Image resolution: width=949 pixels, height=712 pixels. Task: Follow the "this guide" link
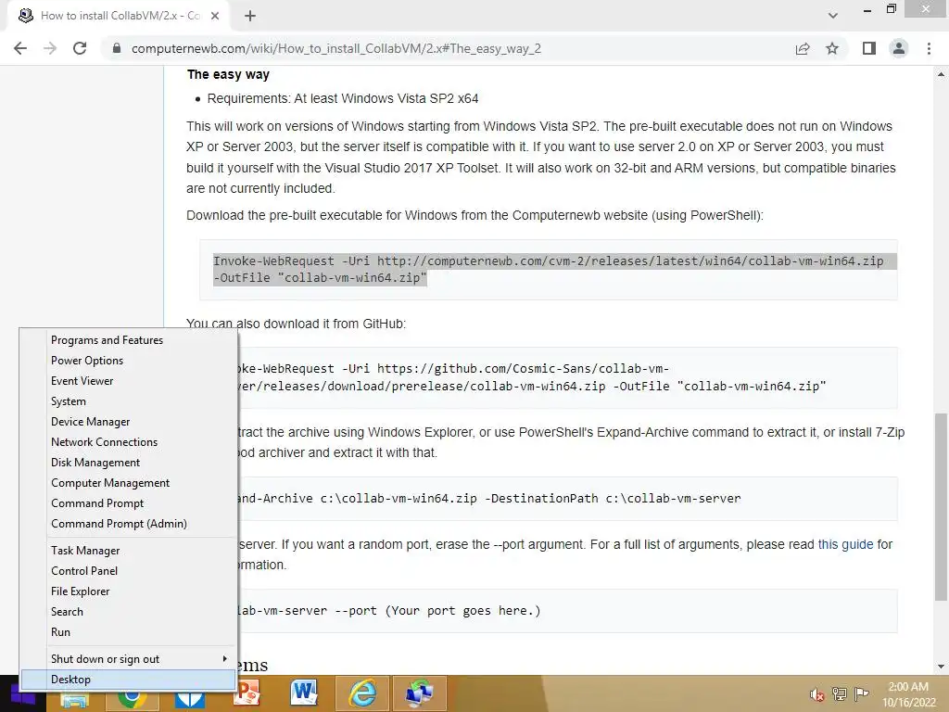[x=845, y=544]
